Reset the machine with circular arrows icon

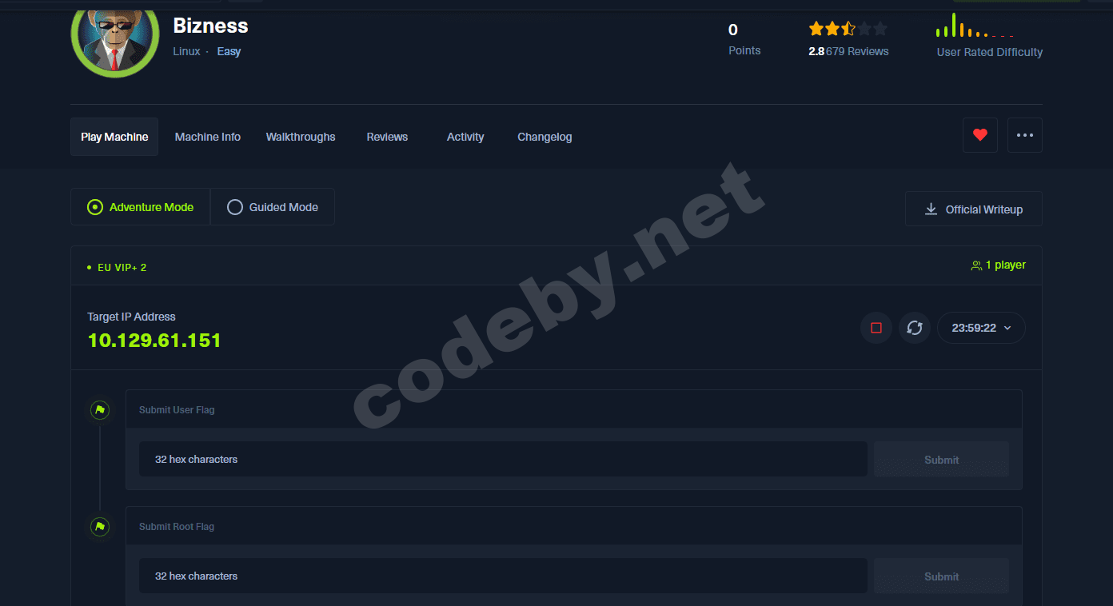[x=915, y=328]
